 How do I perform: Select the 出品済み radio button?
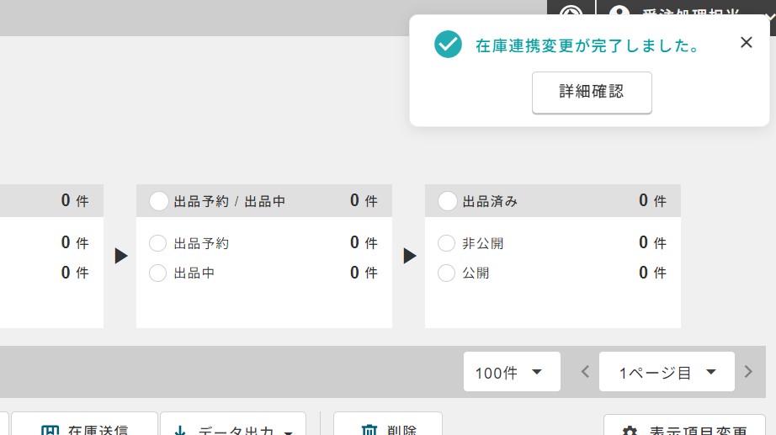448,201
